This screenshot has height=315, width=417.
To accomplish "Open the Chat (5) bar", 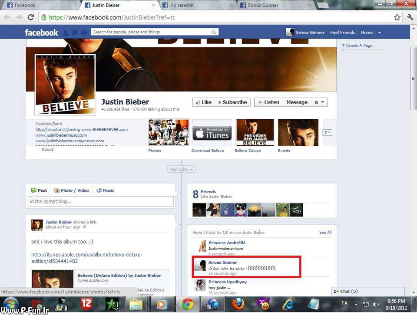I will 368,291.
